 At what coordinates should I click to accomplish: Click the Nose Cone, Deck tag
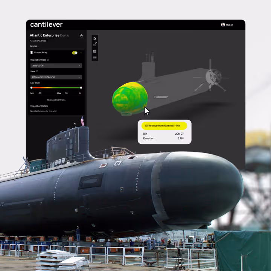(x=38, y=41)
